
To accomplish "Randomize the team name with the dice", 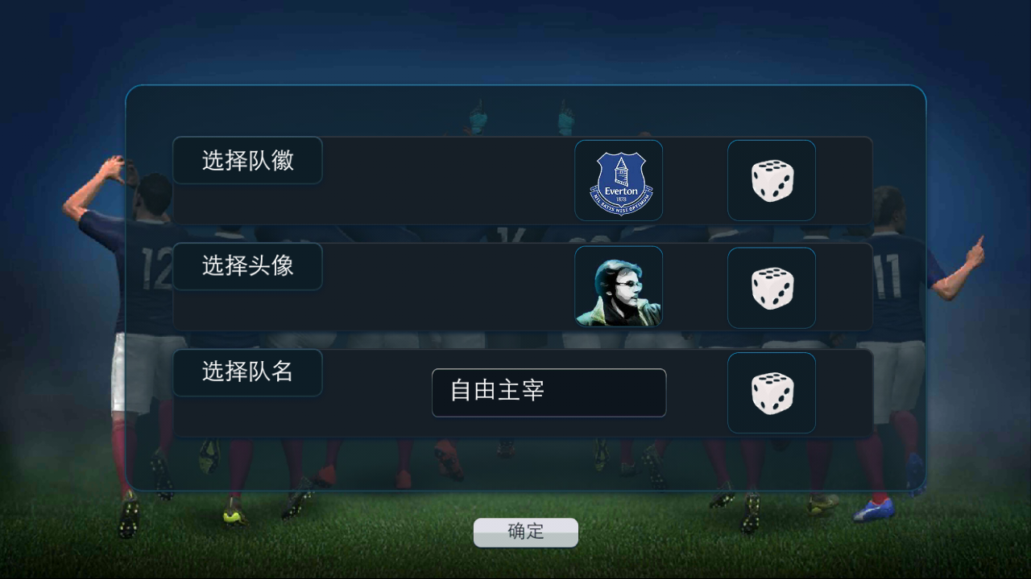I will point(772,392).
